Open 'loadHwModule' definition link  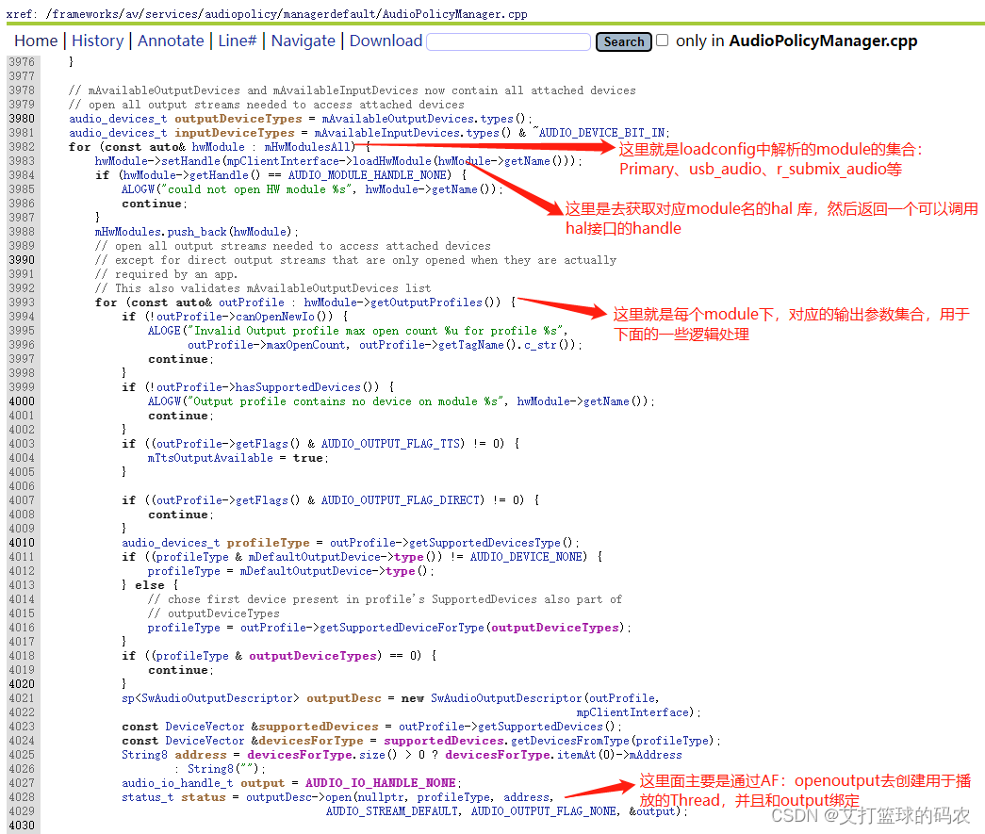pos(392,161)
